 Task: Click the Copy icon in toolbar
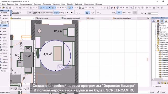(17, 8)
